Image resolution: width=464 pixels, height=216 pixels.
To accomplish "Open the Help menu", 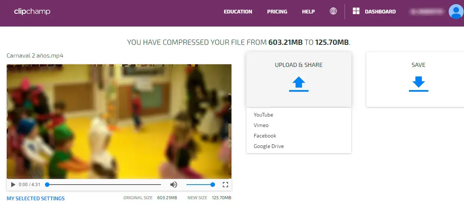I will pos(308,12).
